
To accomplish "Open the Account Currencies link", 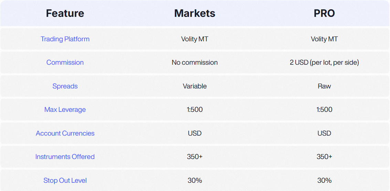I will coord(65,133).
